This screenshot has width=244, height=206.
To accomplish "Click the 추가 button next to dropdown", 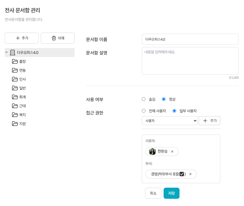I will coord(209,121).
